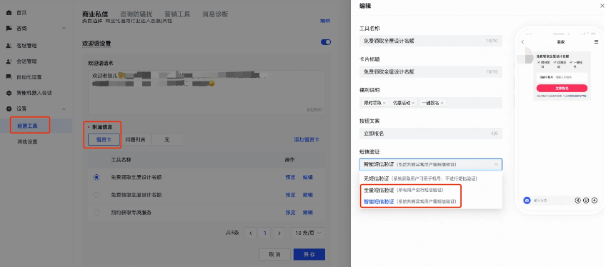Image resolution: width=611 pixels, height=267 pixels.
Task: Tap the back arrow in phone preview
Action: [523, 42]
